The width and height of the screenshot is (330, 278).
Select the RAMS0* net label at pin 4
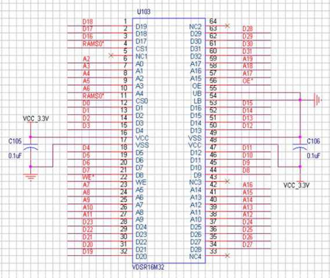coord(93,43)
